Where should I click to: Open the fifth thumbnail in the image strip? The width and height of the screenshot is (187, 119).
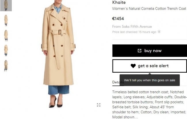click(6, 65)
